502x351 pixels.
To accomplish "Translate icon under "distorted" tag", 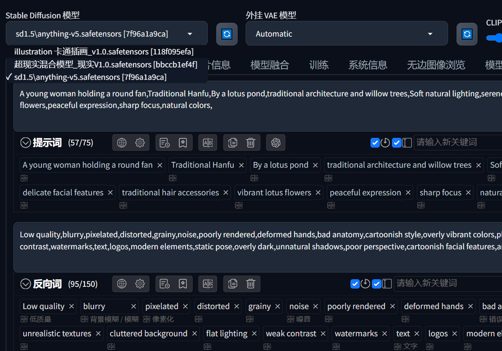I will [198, 319].
